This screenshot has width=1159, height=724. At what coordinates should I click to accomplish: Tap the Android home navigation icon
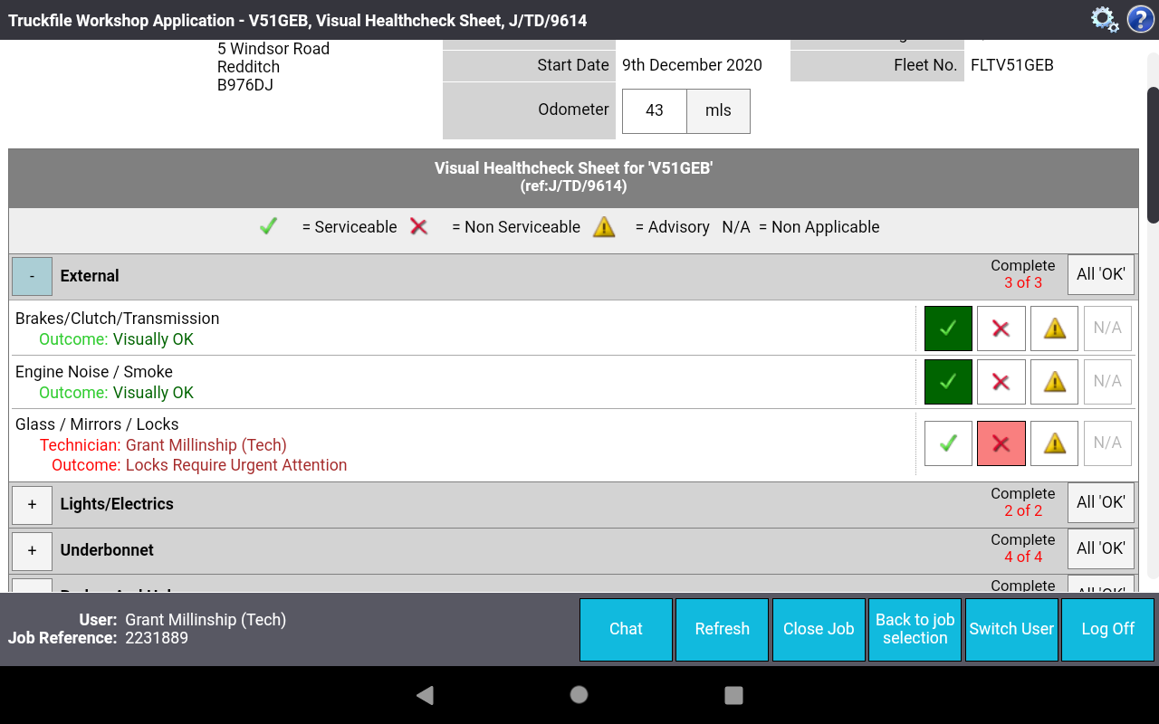[579, 695]
